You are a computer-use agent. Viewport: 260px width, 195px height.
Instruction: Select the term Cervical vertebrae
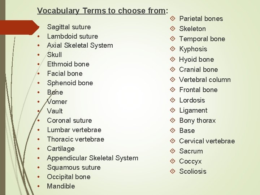pos(207,141)
